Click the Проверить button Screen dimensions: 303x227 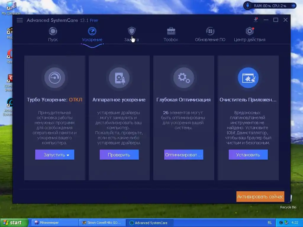119,155
